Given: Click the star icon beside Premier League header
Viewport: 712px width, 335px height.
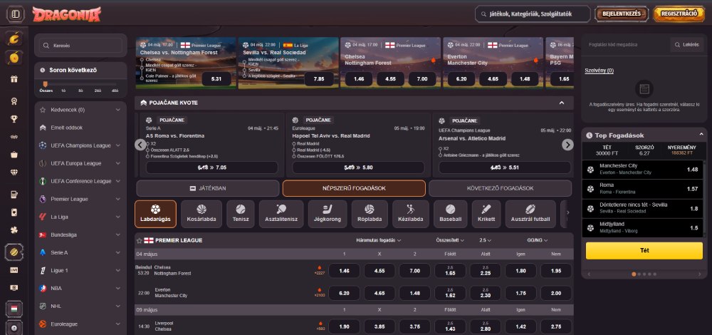Looking at the screenshot, I should click(x=139, y=240).
